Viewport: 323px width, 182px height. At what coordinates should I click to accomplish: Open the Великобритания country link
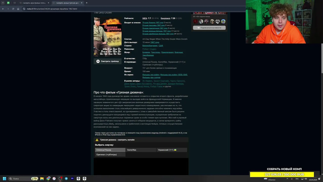pos(150,45)
